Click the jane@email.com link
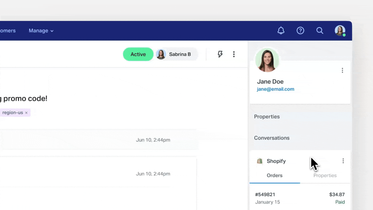Screen dimensions: 373x210 tap(275, 89)
